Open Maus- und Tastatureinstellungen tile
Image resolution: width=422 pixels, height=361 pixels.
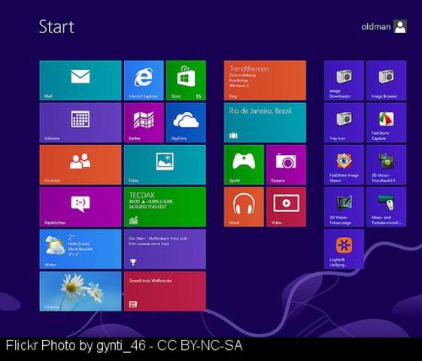tap(386, 207)
